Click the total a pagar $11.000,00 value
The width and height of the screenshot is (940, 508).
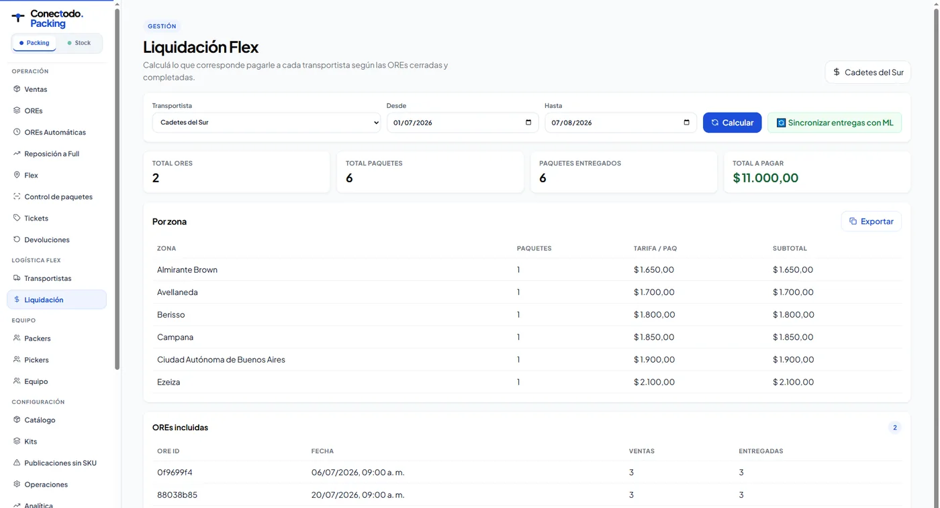[x=765, y=178]
